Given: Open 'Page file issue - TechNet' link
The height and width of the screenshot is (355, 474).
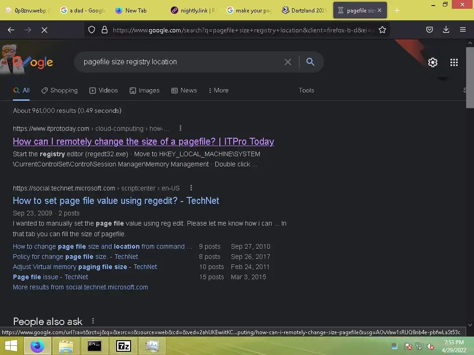Looking at the screenshot, I should click(x=50, y=277).
